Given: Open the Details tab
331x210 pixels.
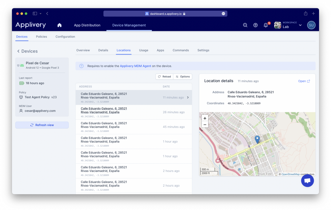Looking at the screenshot, I should click(103, 50).
